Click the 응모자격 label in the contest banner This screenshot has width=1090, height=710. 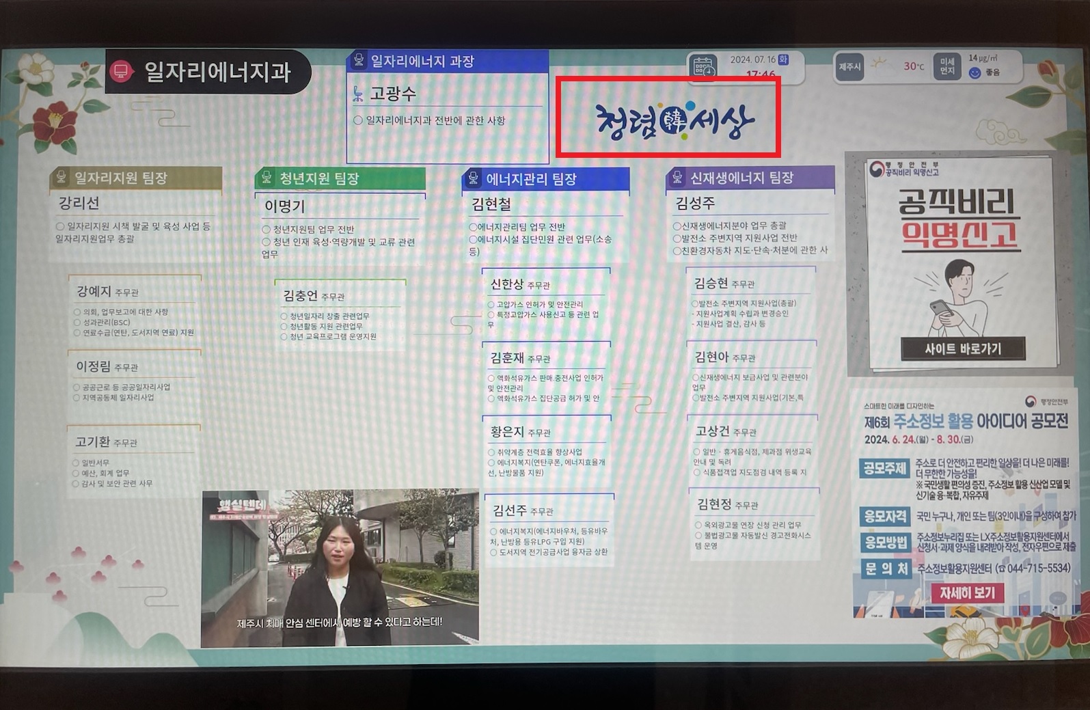pos(885,516)
